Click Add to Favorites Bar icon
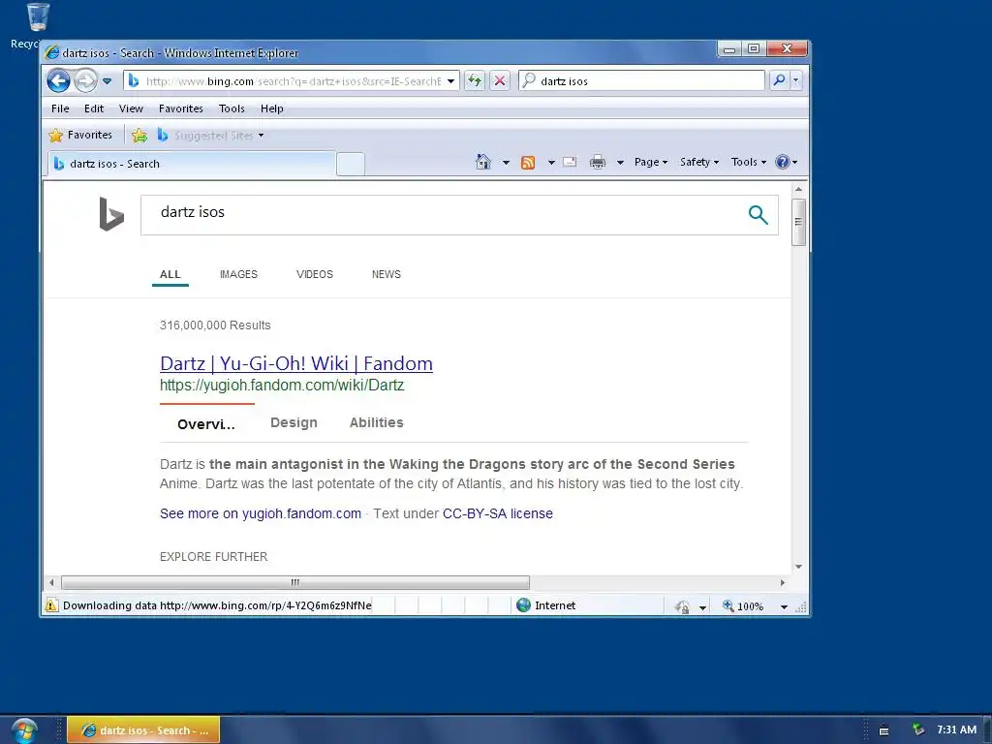The width and height of the screenshot is (992, 744). [139, 135]
